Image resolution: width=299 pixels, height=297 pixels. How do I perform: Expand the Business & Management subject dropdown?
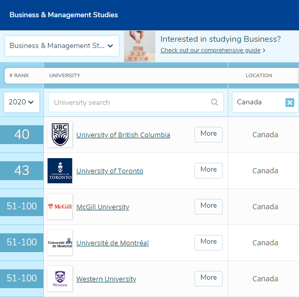click(62, 46)
